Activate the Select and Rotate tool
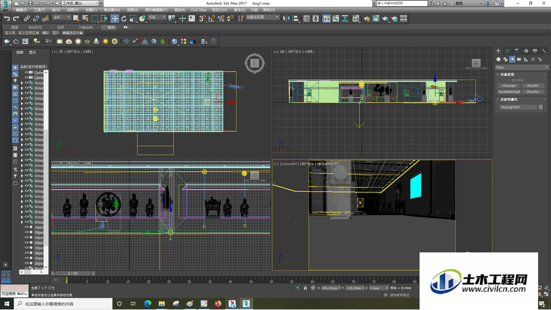The height and width of the screenshot is (310, 551). click(x=124, y=19)
